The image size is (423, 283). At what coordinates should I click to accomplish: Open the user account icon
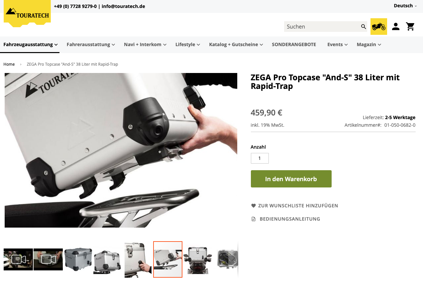coord(395,27)
